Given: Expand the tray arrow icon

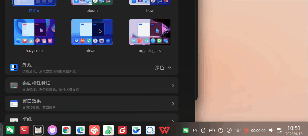Looking at the screenshot, I should pos(229,130).
